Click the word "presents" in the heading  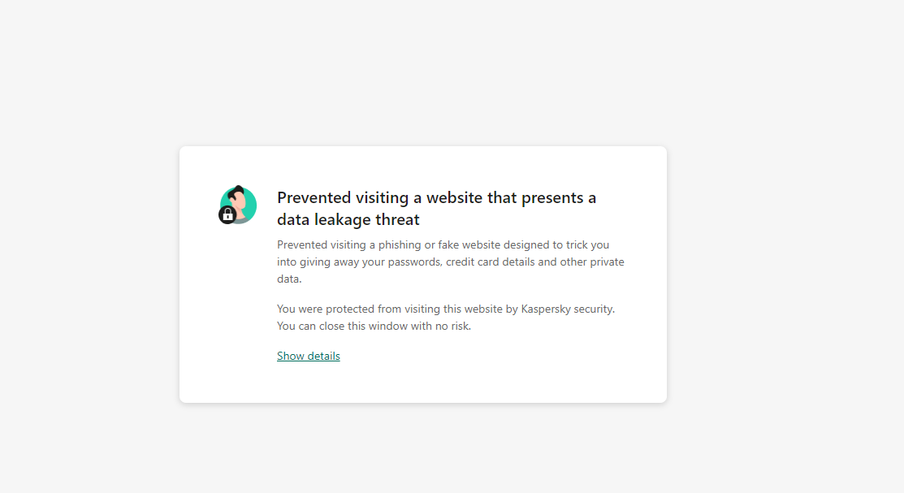pos(552,198)
